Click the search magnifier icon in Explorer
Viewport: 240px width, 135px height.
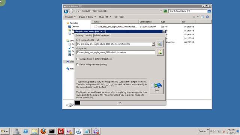click(209, 11)
